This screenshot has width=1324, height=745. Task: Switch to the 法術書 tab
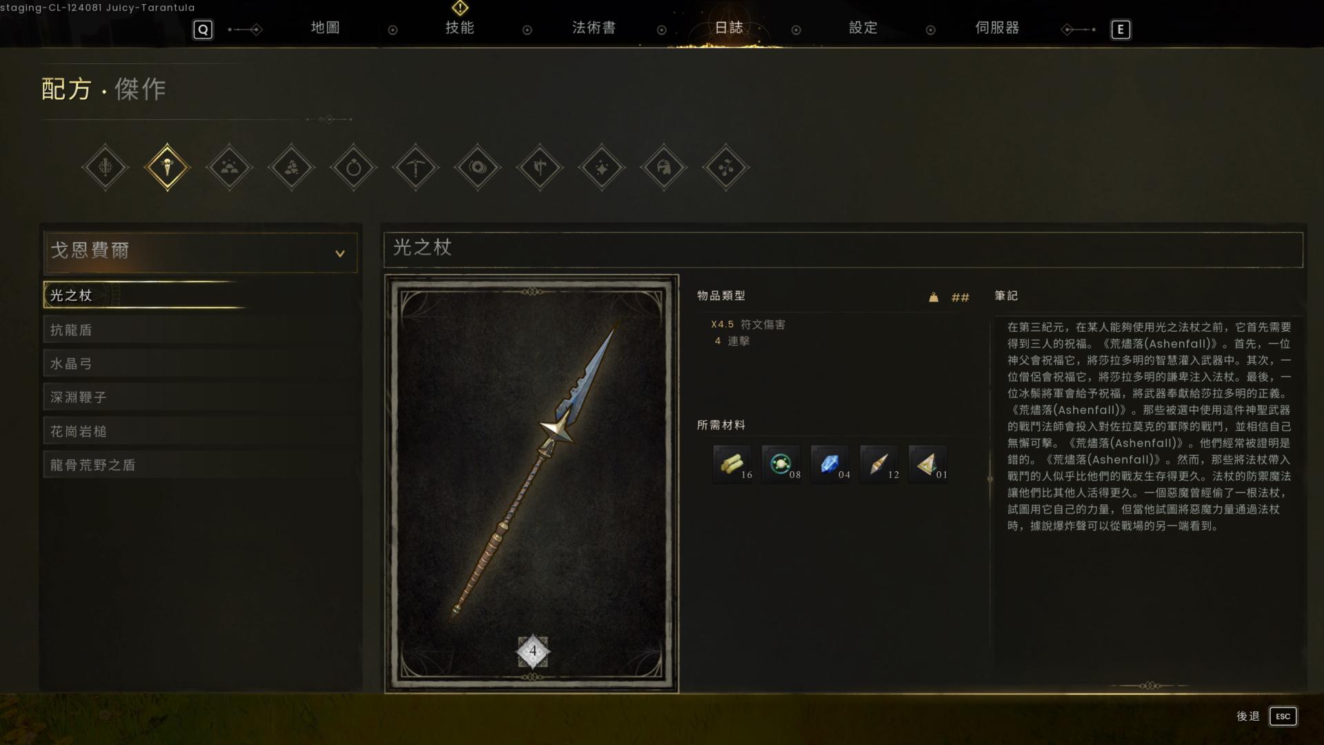(594, 28)
